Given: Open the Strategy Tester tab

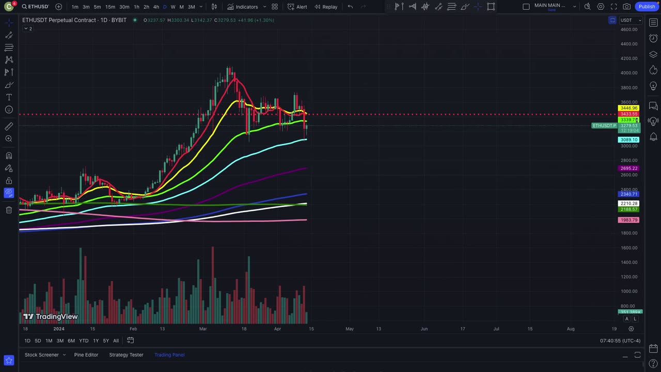Looking at the screenshot, I should (126, 355).
